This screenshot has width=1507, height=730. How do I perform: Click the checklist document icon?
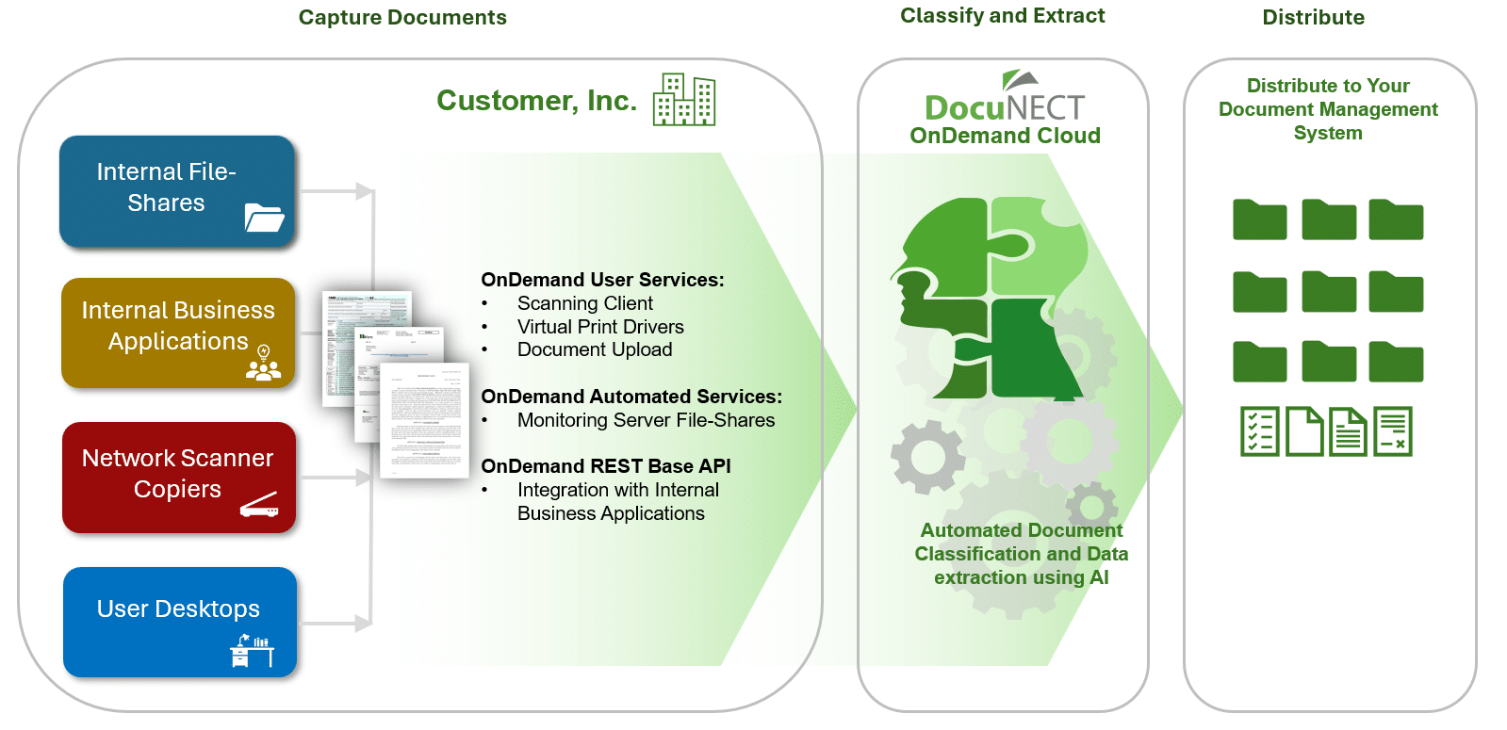click(1259, 431)
